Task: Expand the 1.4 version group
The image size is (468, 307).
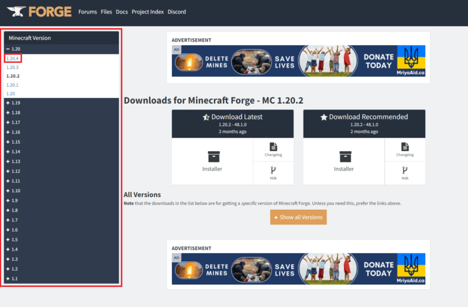Action: point(61,250)
